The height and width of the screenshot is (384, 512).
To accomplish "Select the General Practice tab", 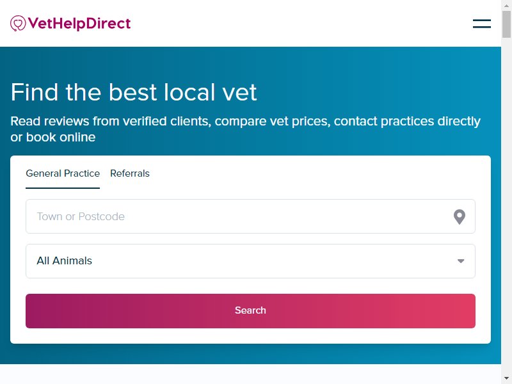I will click(x=63, y=173).
